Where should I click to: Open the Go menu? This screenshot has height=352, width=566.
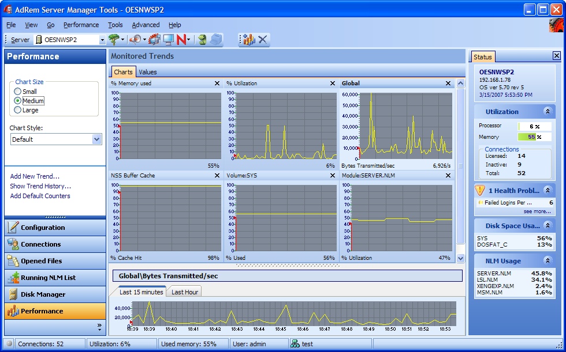coord(51,25)
